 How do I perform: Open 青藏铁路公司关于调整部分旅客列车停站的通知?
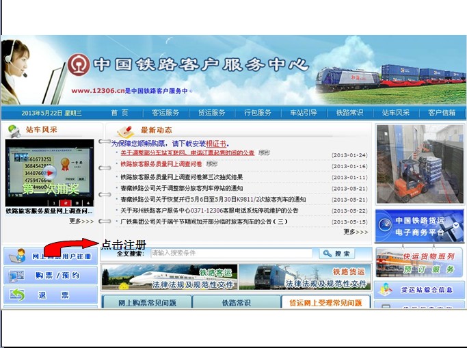click(x=181, y=188)
